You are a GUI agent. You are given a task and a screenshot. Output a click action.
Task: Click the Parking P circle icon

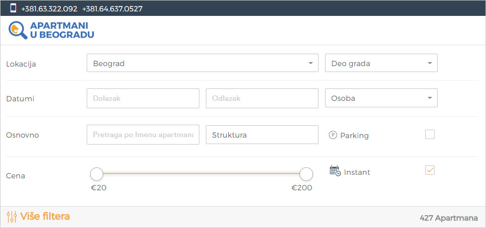[x=333, y=135]
